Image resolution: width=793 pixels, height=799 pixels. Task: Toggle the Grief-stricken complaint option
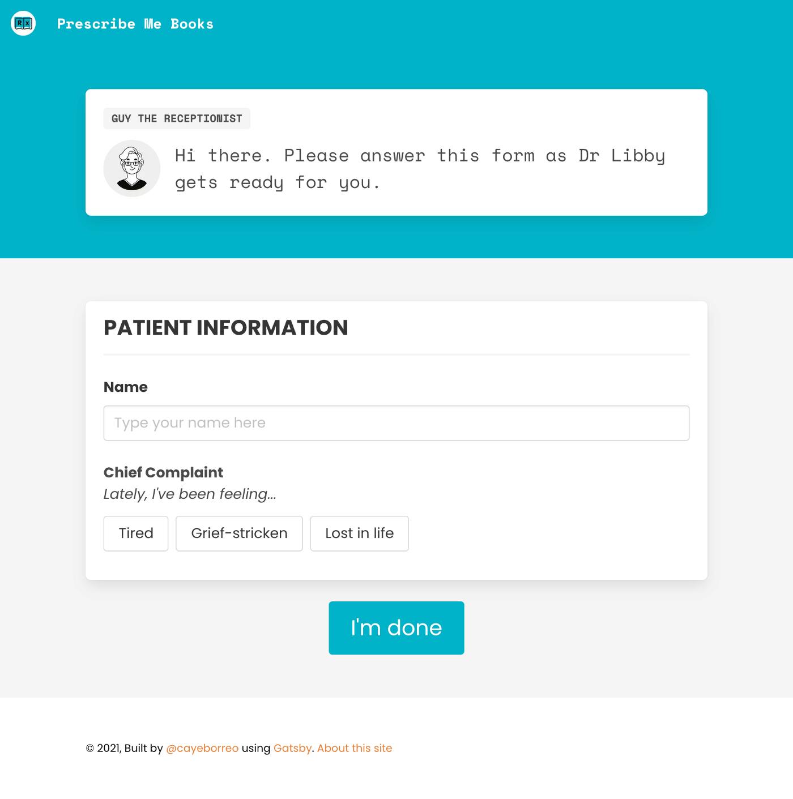[x=239, y=533]
